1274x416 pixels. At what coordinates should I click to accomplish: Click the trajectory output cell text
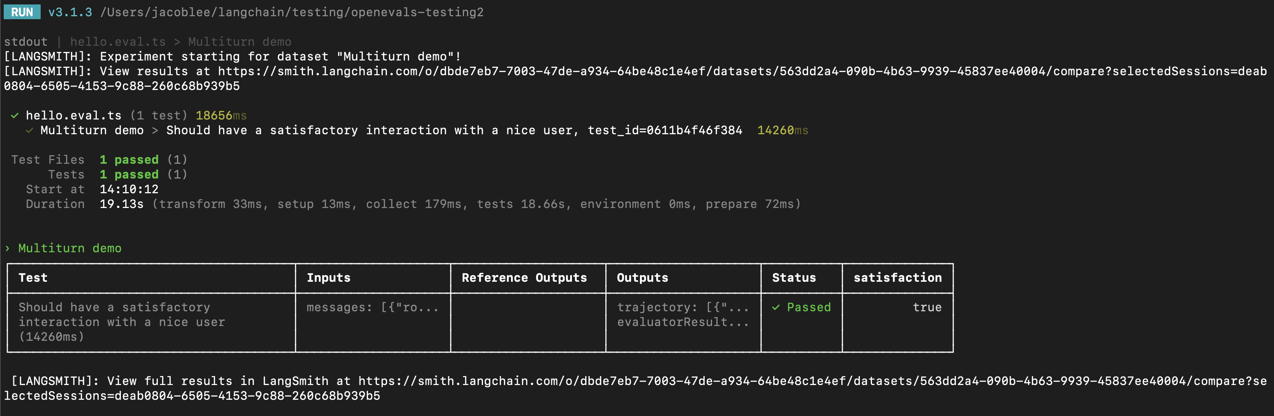coord(682,308)
